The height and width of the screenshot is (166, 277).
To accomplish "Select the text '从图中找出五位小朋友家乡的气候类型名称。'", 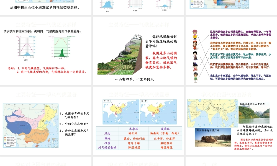I will click(x=45, y=7).
